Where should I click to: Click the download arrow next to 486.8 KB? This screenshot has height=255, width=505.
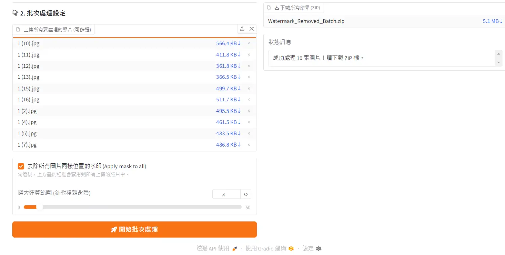click(x=240, y=145)
